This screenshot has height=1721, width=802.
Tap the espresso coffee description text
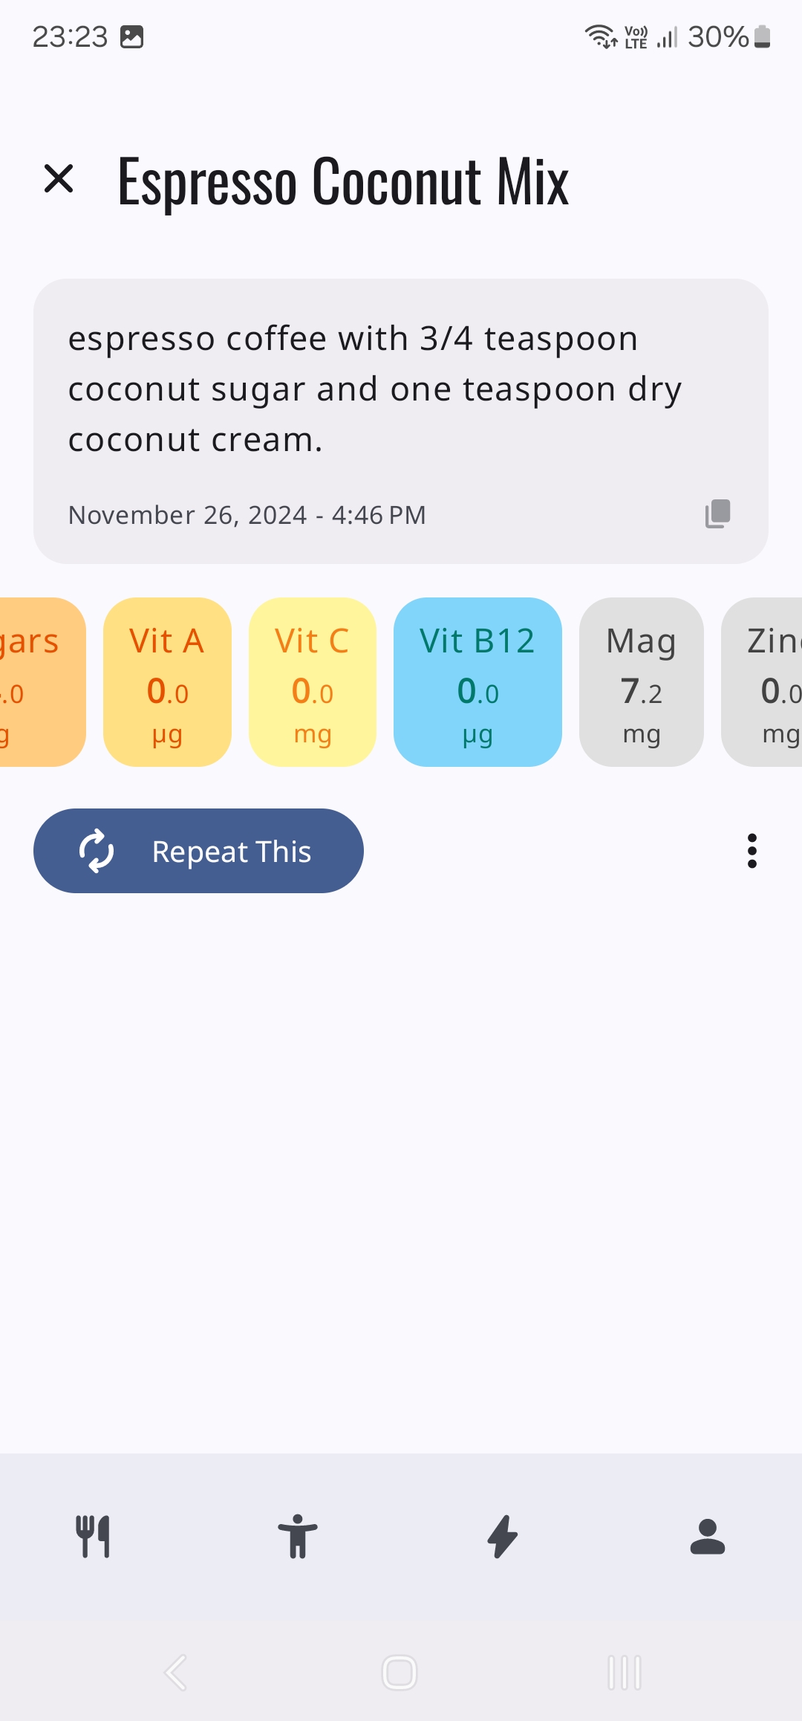(x=375, y=388)
